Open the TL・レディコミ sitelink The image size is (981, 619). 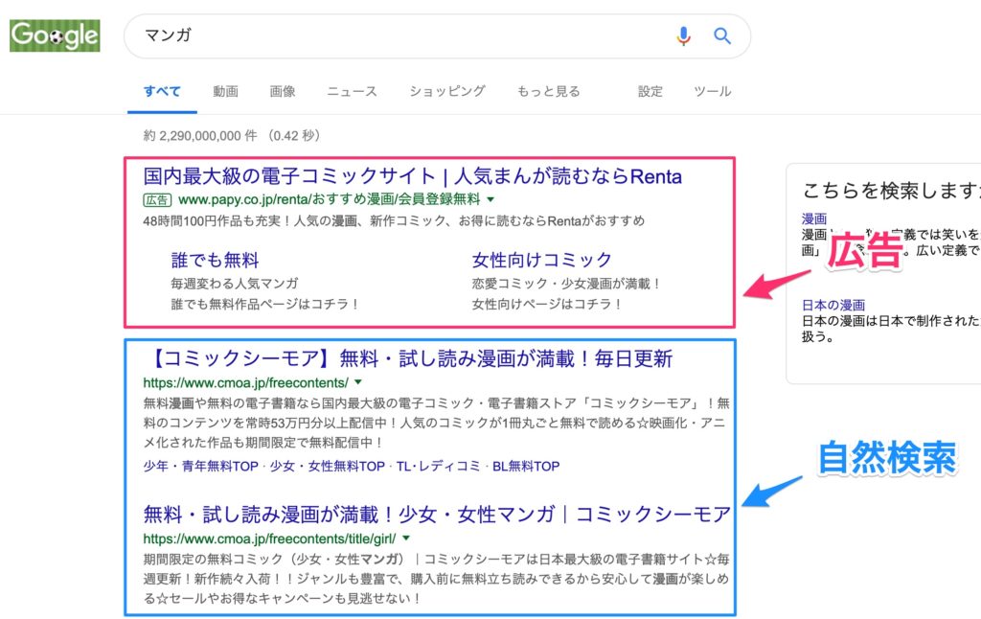[x=439, y=467]
